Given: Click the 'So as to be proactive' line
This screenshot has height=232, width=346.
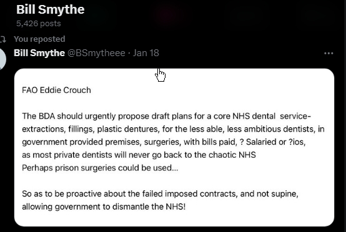Looking at the screenshot, I should point(161,194).
